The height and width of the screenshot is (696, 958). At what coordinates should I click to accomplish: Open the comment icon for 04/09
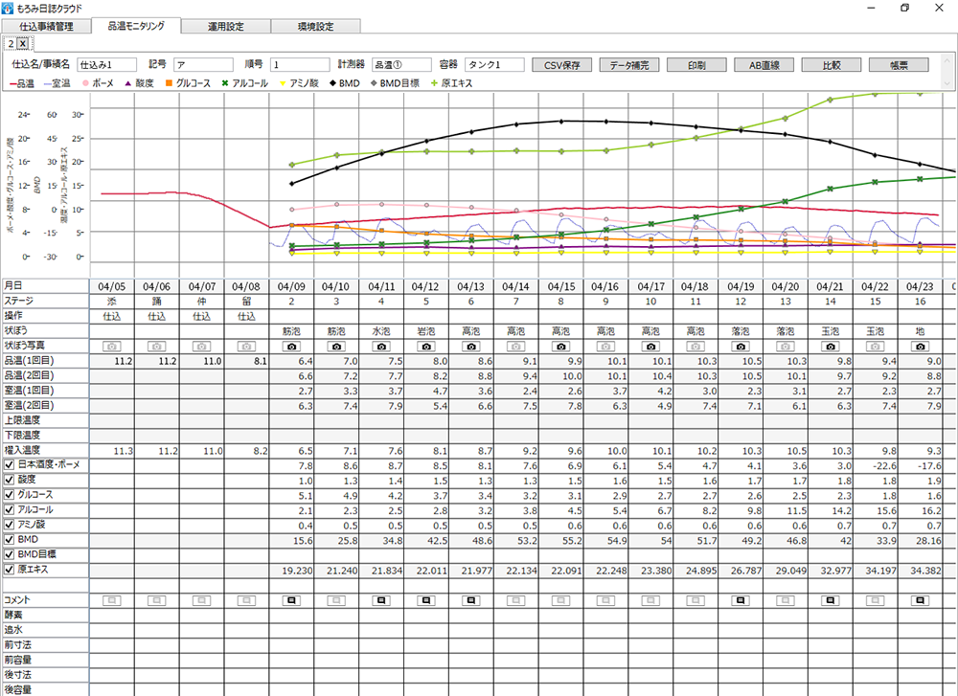tap(292, 601)
